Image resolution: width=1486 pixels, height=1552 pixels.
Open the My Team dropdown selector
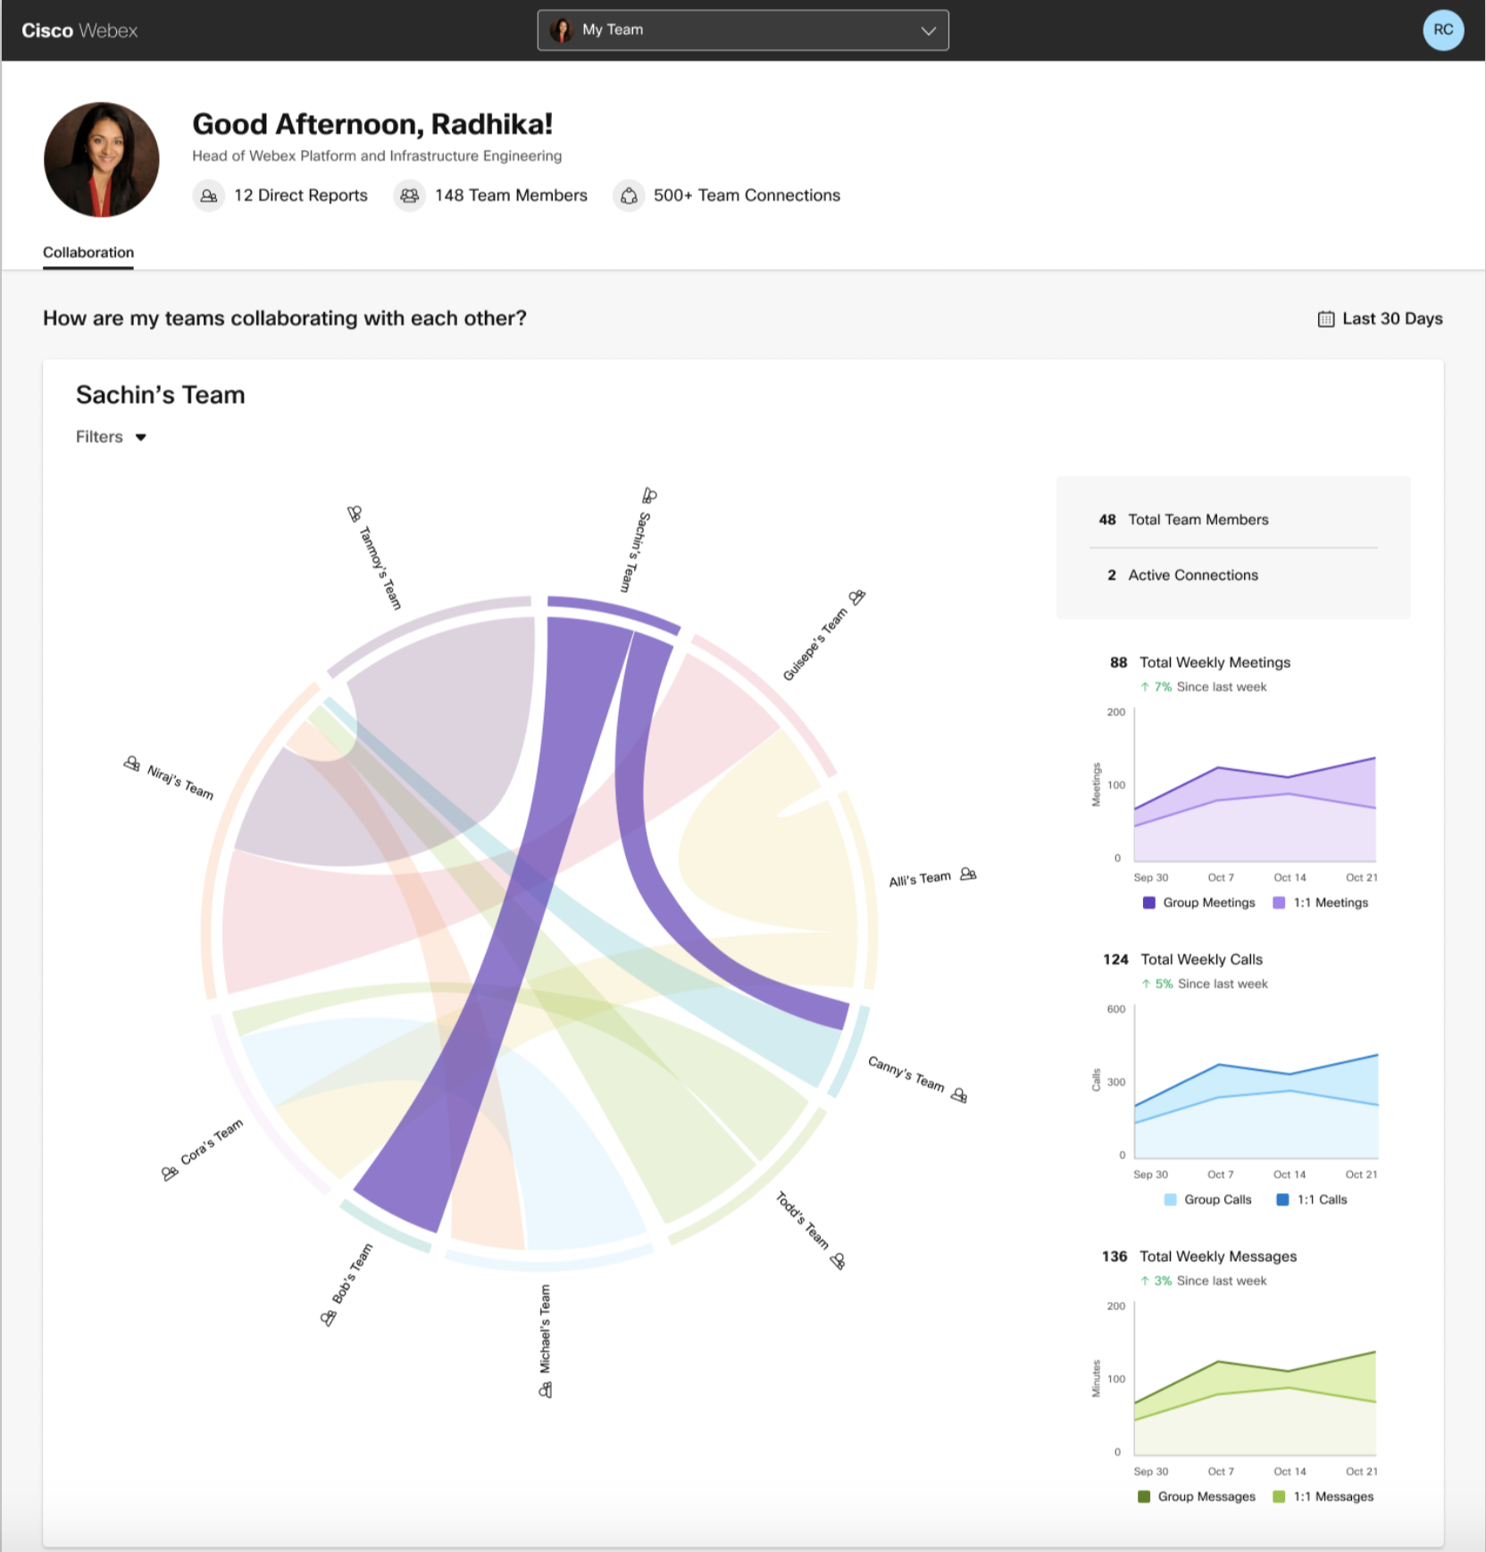point(742,30)
